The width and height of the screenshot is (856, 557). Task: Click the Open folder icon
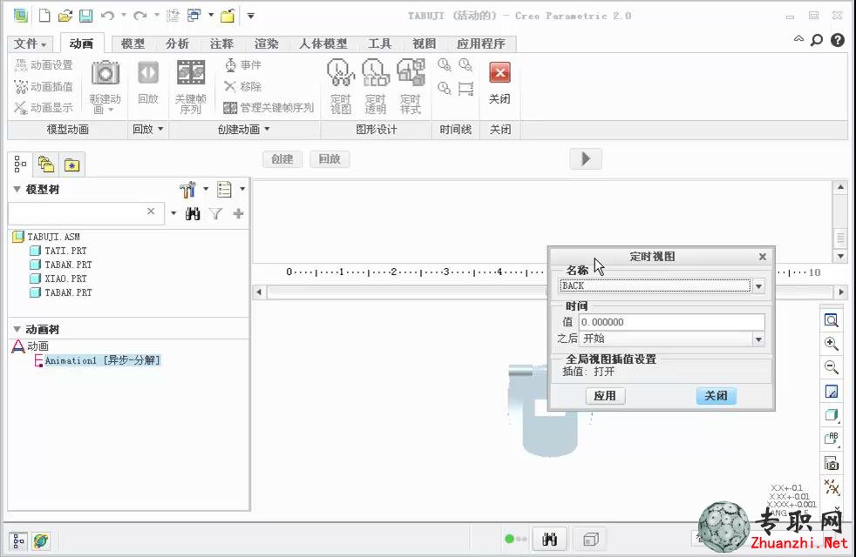(x=65, y=16)
